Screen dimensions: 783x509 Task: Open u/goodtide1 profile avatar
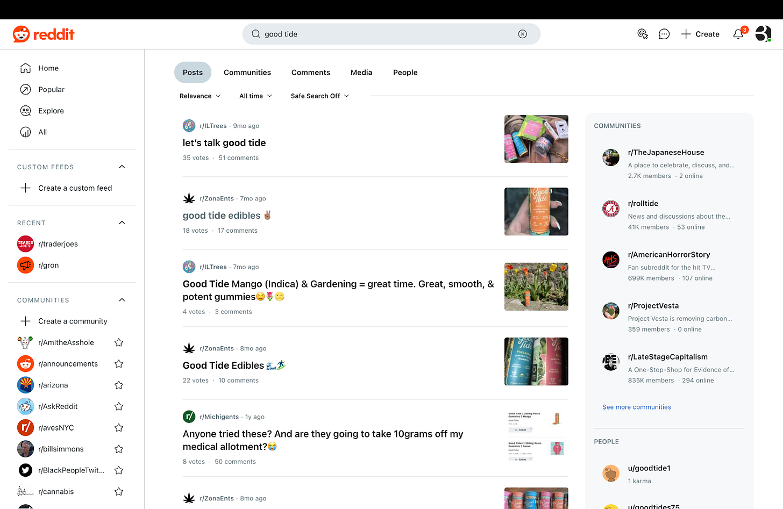point(611,473)
